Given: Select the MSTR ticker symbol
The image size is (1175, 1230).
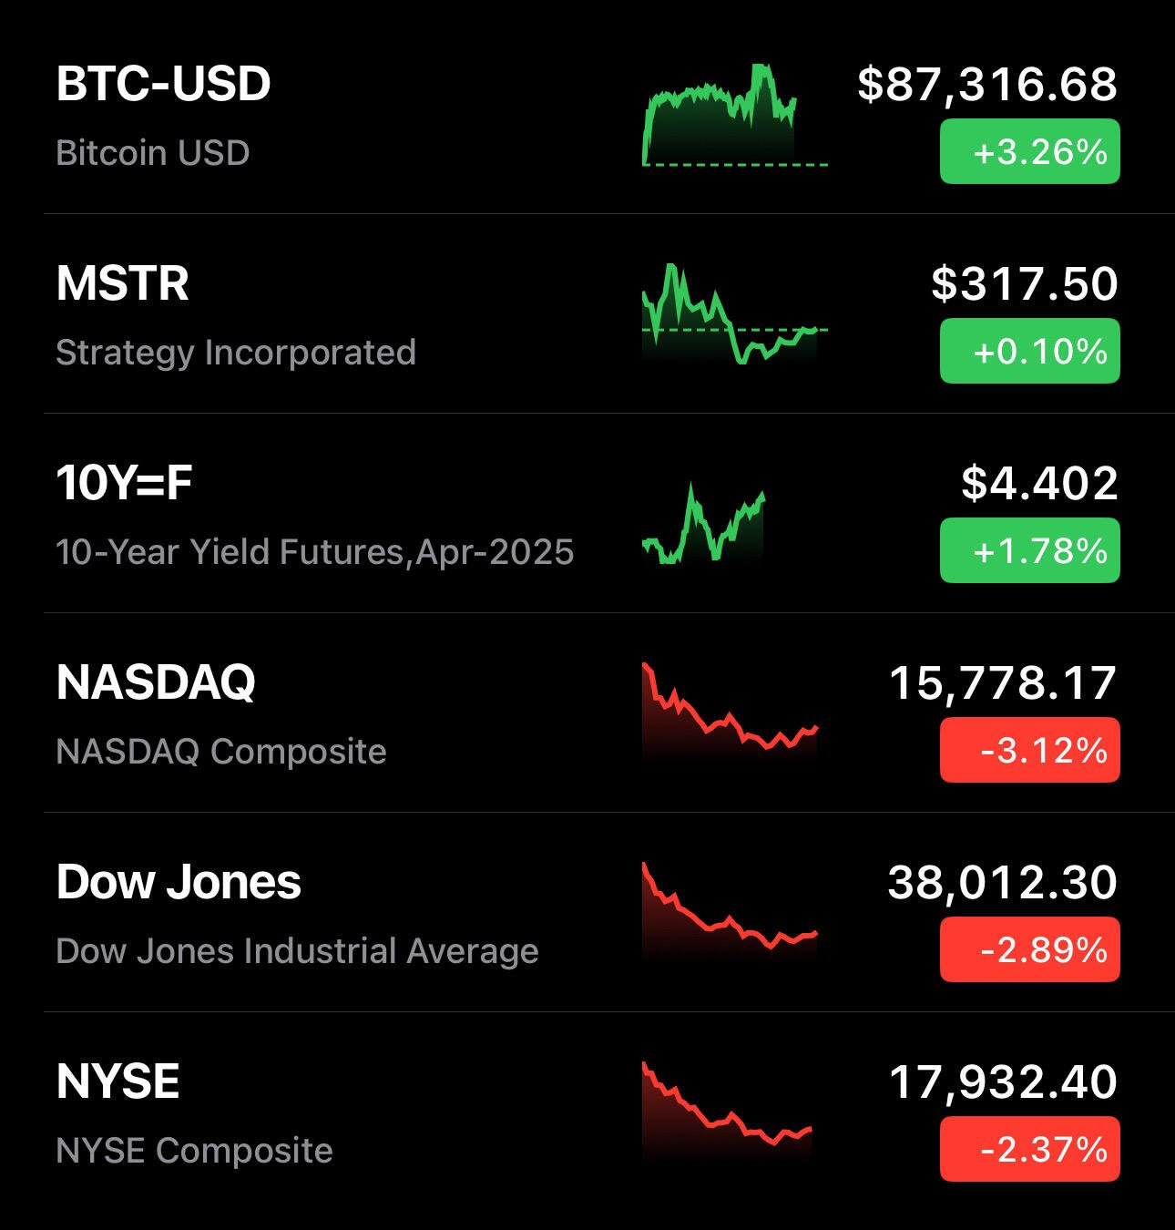Looking at the screenshot, I should pyautogui.click(x=123, y=283).
